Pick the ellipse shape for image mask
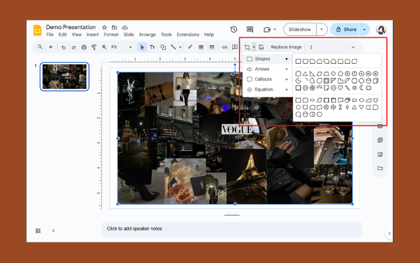The height and width of the screenshot is (263, 420). click(x=298, y=74)
